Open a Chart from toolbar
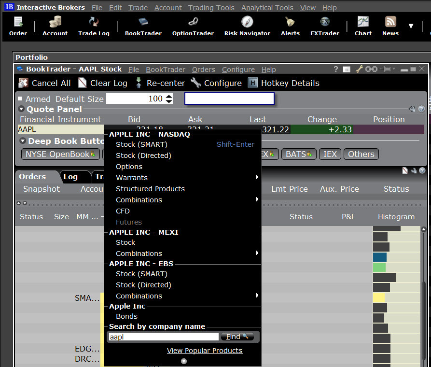Image resolution: width=431 pixels, height=367 pixels. (363, 26)
